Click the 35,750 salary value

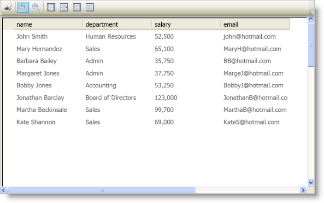pyautogui.click(x=164, y=61)
